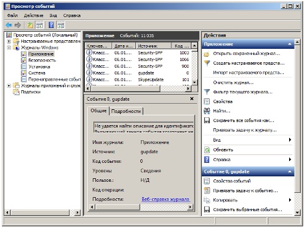
Task: Click the Back arrow toolbar icon
Action: 9,25
